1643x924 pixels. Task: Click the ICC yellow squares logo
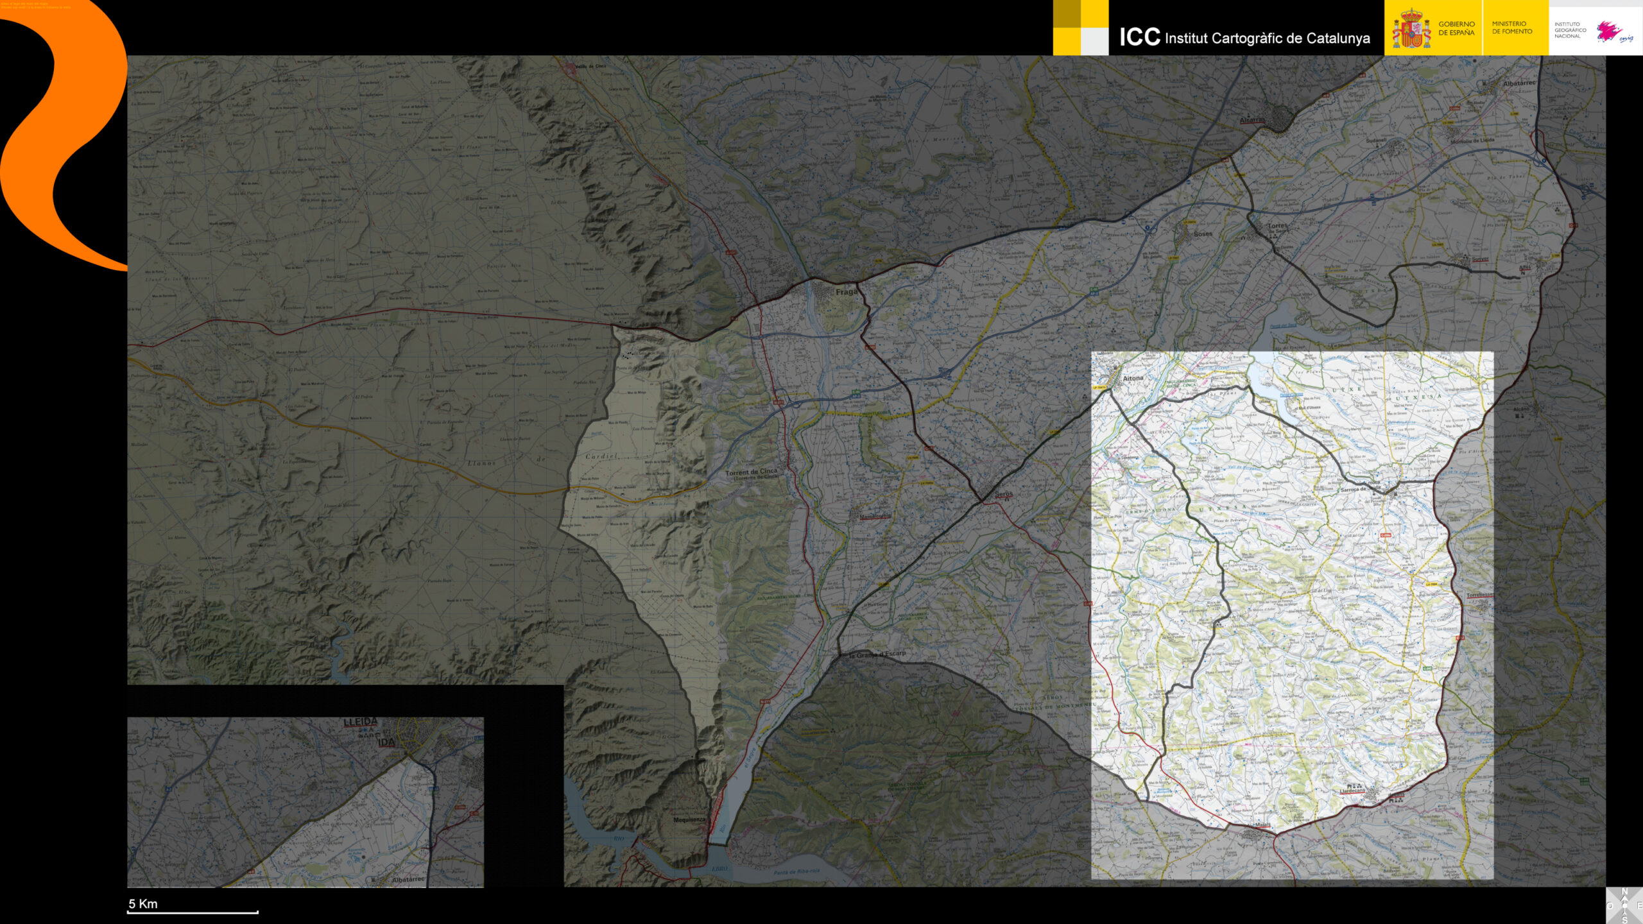pyautogui.click(x=1080, y=28)
